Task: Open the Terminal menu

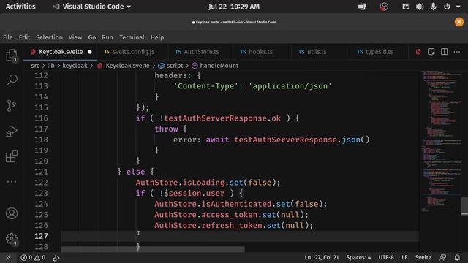Action: click(132, 37)
